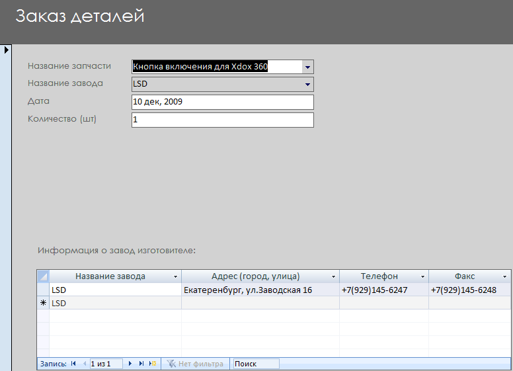The image size is (513, 371).
Task: Click the Название запчасти label
Action: [x=69, y=66]
